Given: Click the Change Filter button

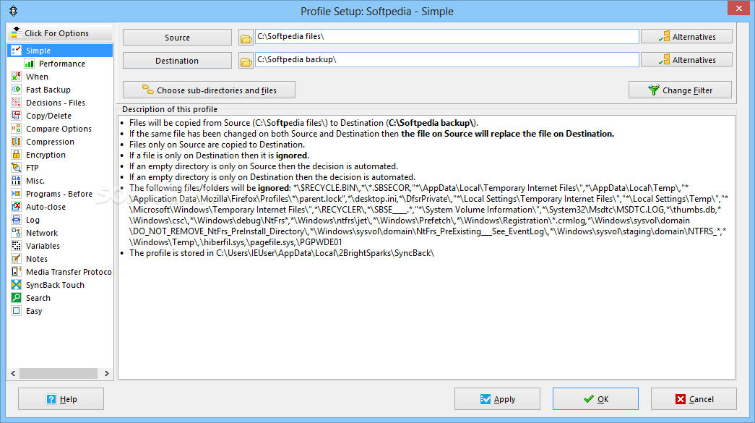Looking at the screenshot, I should pos(680,90).
